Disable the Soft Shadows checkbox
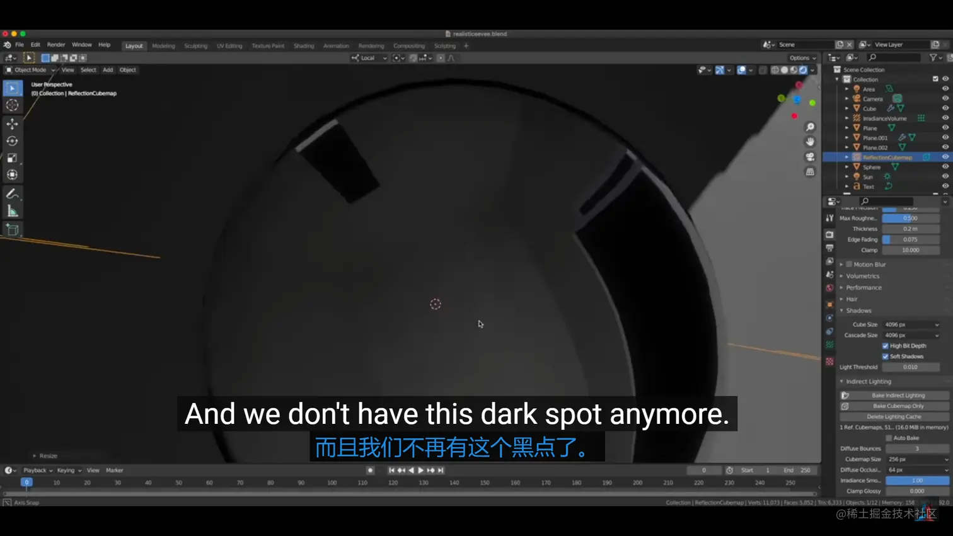Image resolution: width=953 pixels, height=536 pixels. click(886, 356)
